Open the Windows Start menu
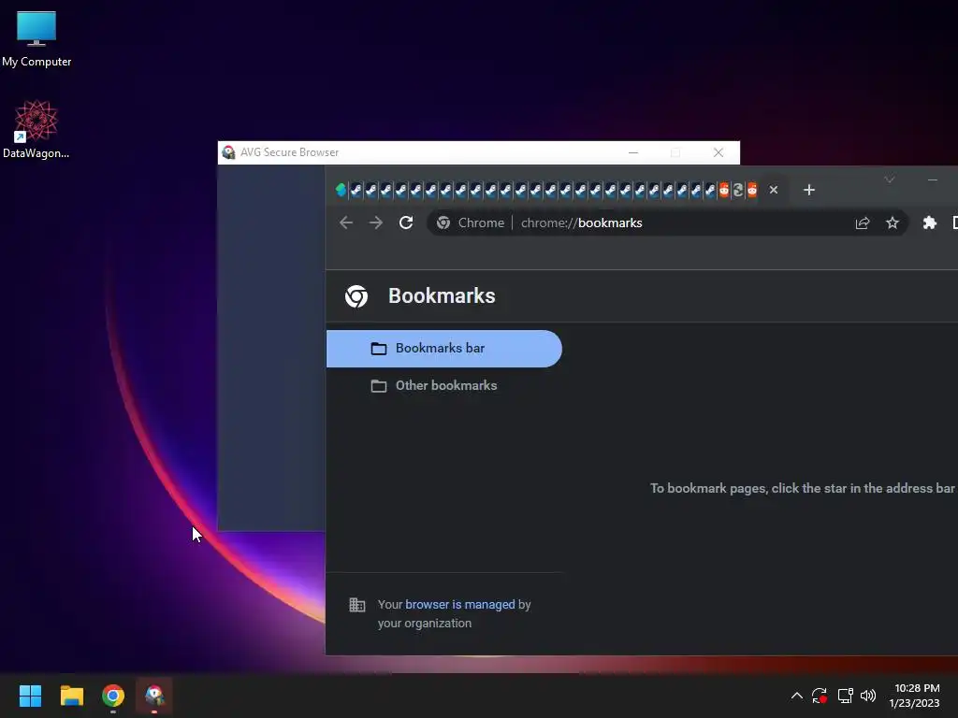The height and width of the screenshot is (718, 958). click(x=30, y=696)
